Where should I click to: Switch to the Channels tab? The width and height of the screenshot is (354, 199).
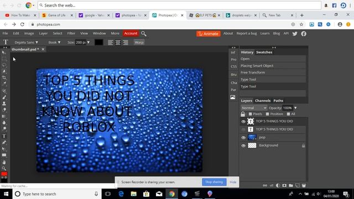click(263, 101)
